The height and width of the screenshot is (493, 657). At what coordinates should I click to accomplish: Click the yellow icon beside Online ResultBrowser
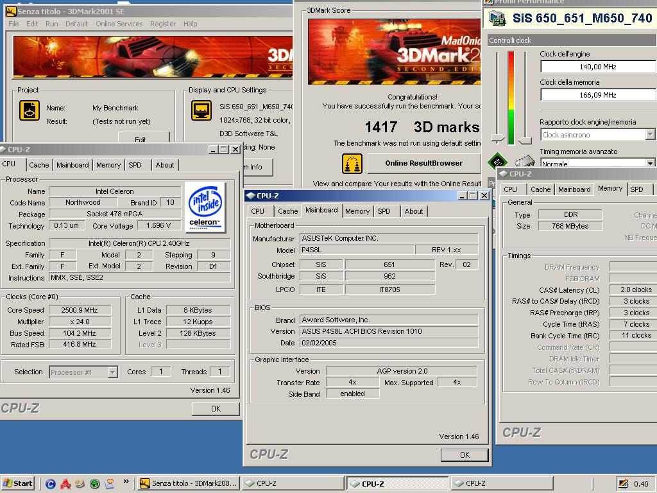(352, 164)
